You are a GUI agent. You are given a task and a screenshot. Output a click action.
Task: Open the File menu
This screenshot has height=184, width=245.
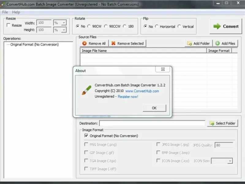pyautogui.click(x=5, y=12)
